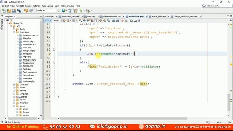The image size is (233, 131).
Task: Click the Search Results label at bottom
Action: 14,122
